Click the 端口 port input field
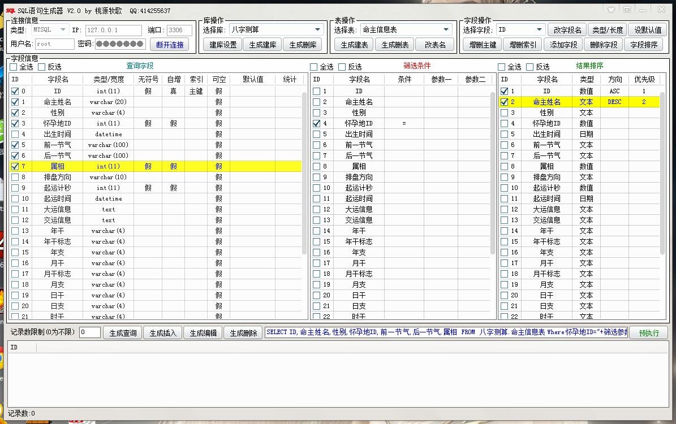 click(x=179, y=30)
